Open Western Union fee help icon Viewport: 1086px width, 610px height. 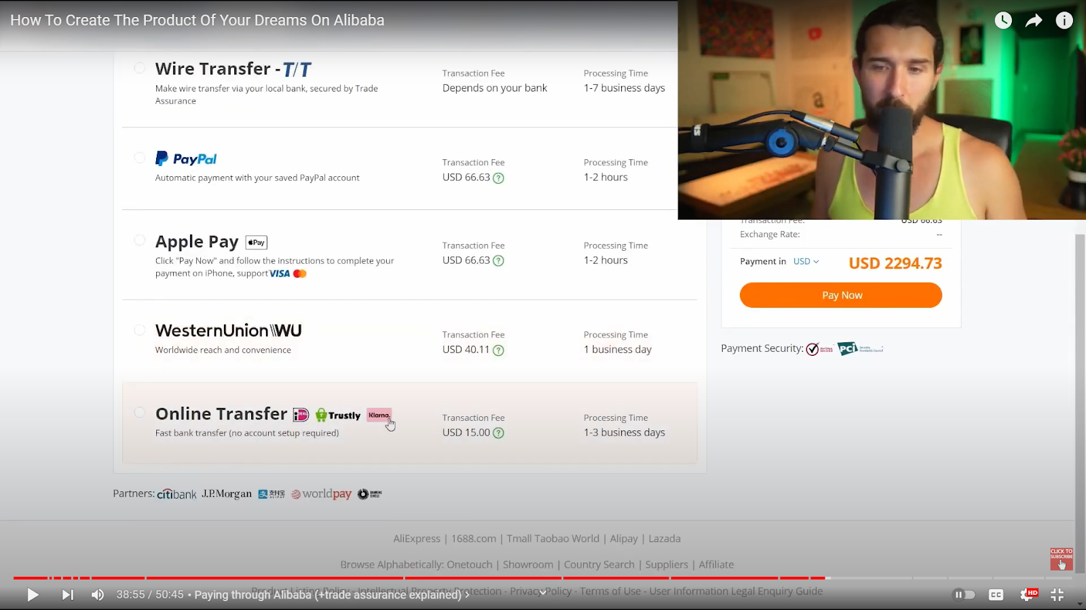pos(498,350)
